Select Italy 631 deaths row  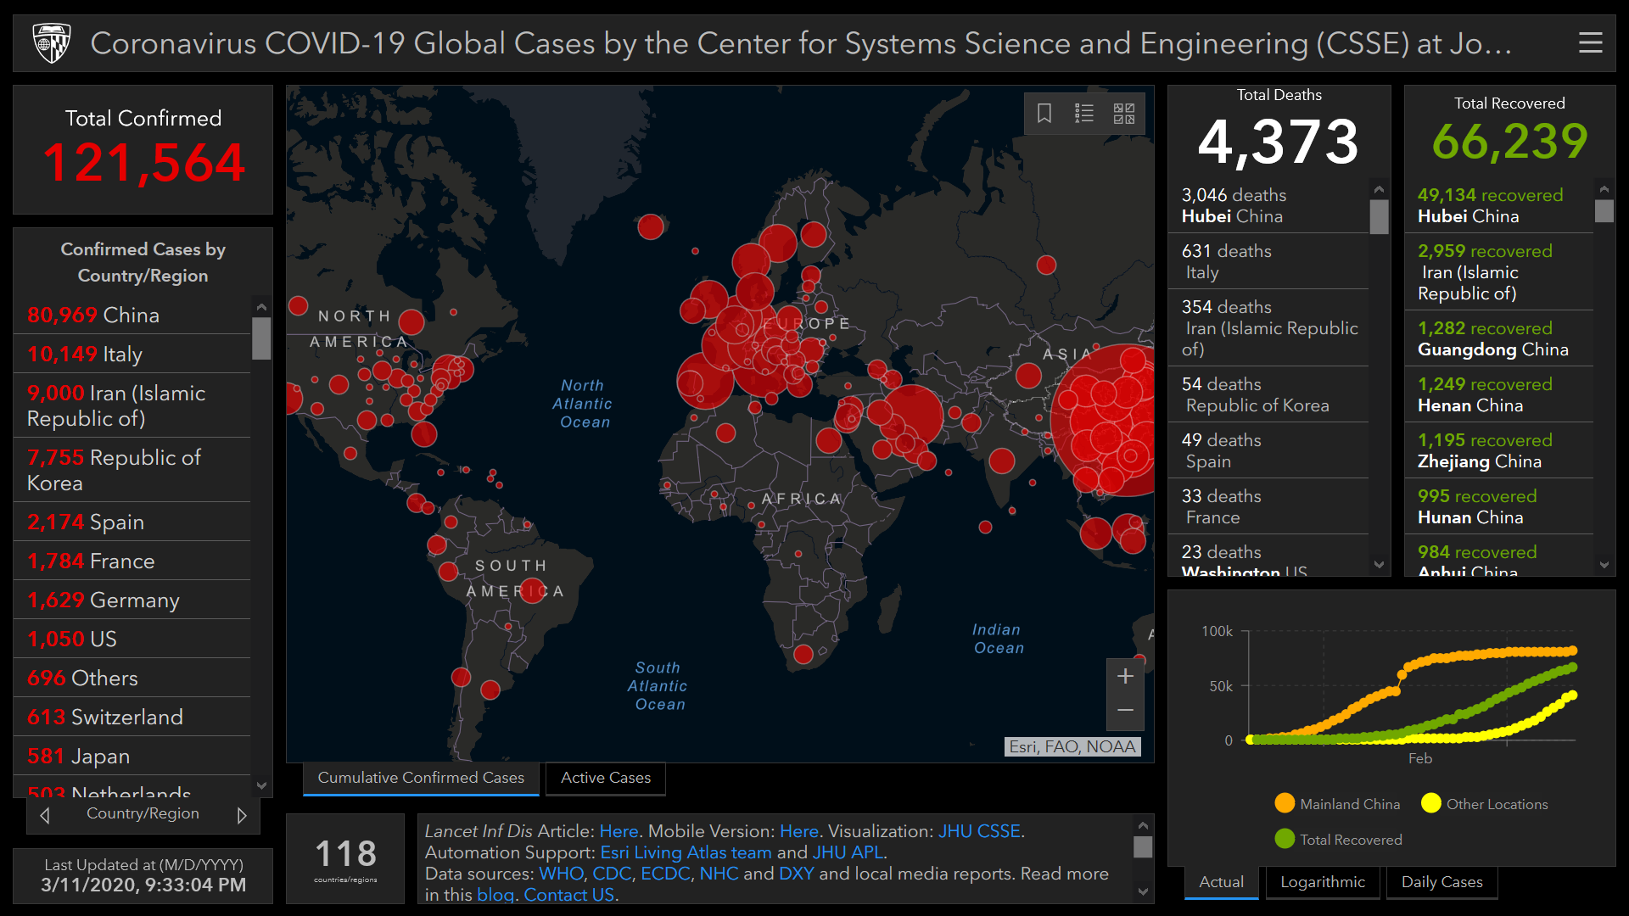(x=1268, y=261)
